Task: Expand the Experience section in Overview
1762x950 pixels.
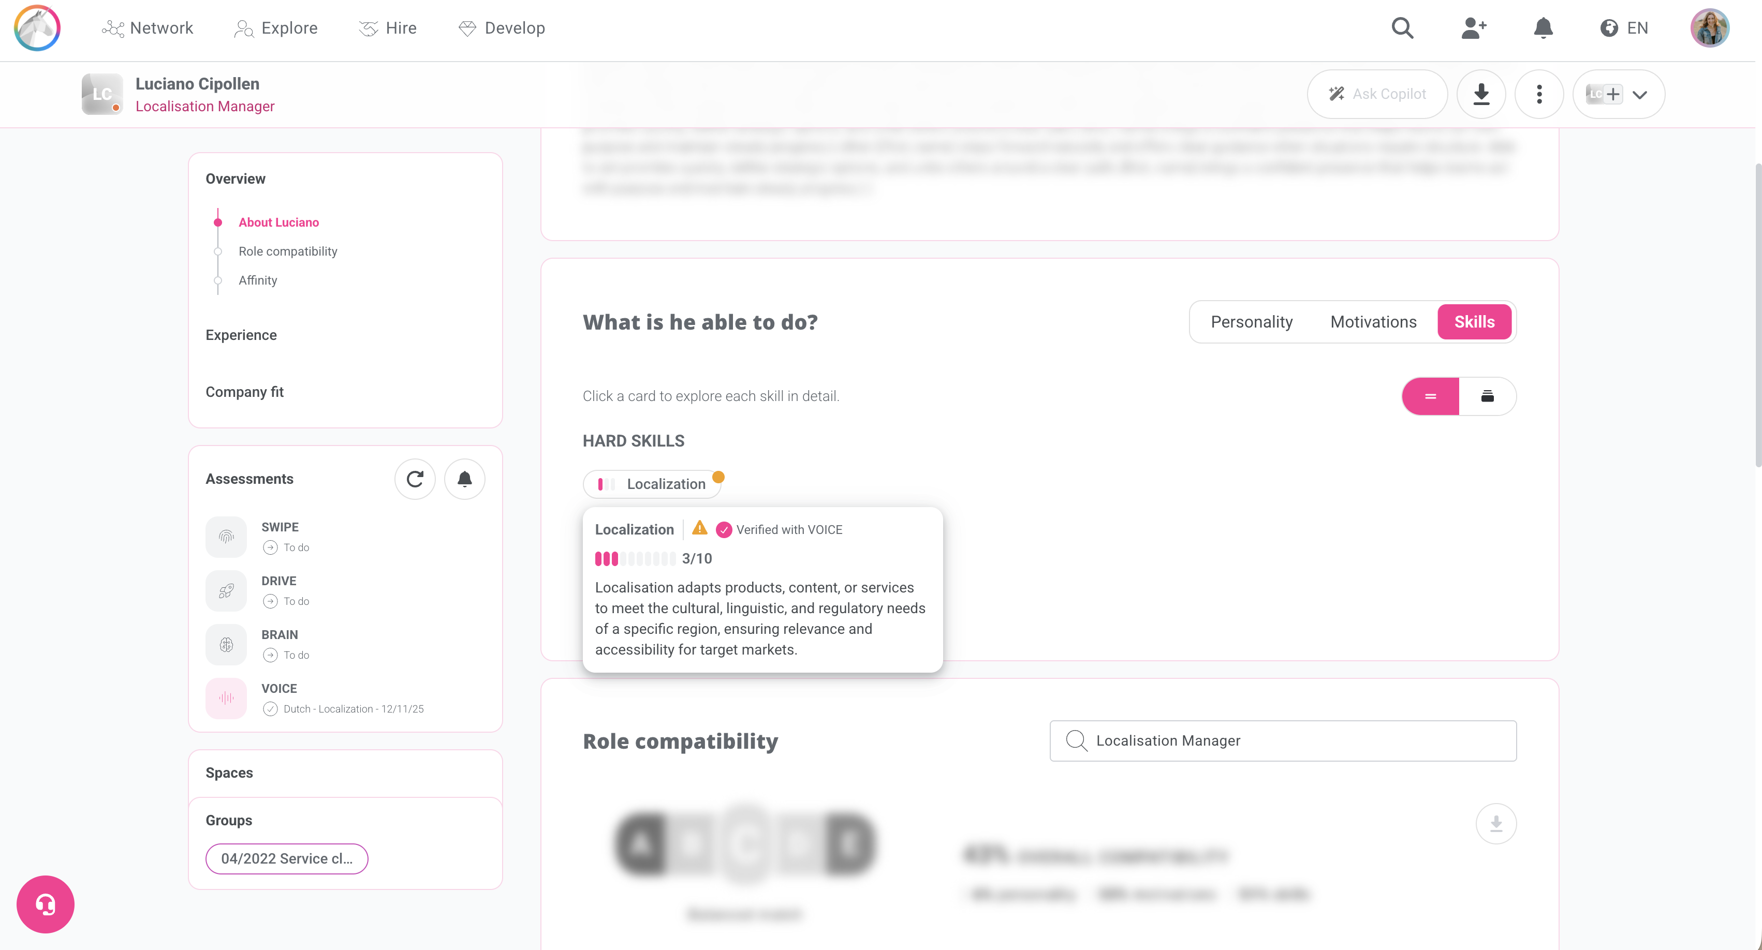Action: (241, 335)
